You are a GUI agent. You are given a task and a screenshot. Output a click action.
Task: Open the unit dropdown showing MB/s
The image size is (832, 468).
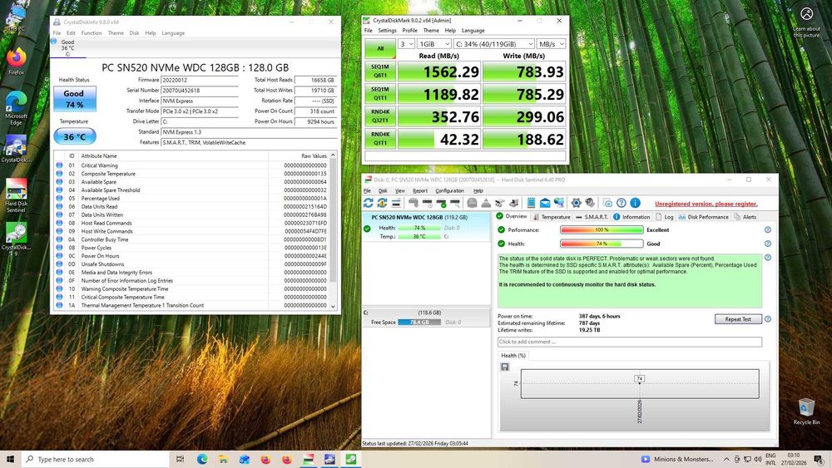(x=551, y=44)
